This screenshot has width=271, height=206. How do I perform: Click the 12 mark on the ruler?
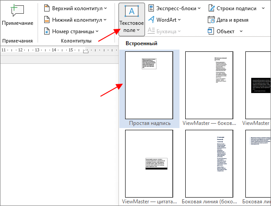coord(20,50)
